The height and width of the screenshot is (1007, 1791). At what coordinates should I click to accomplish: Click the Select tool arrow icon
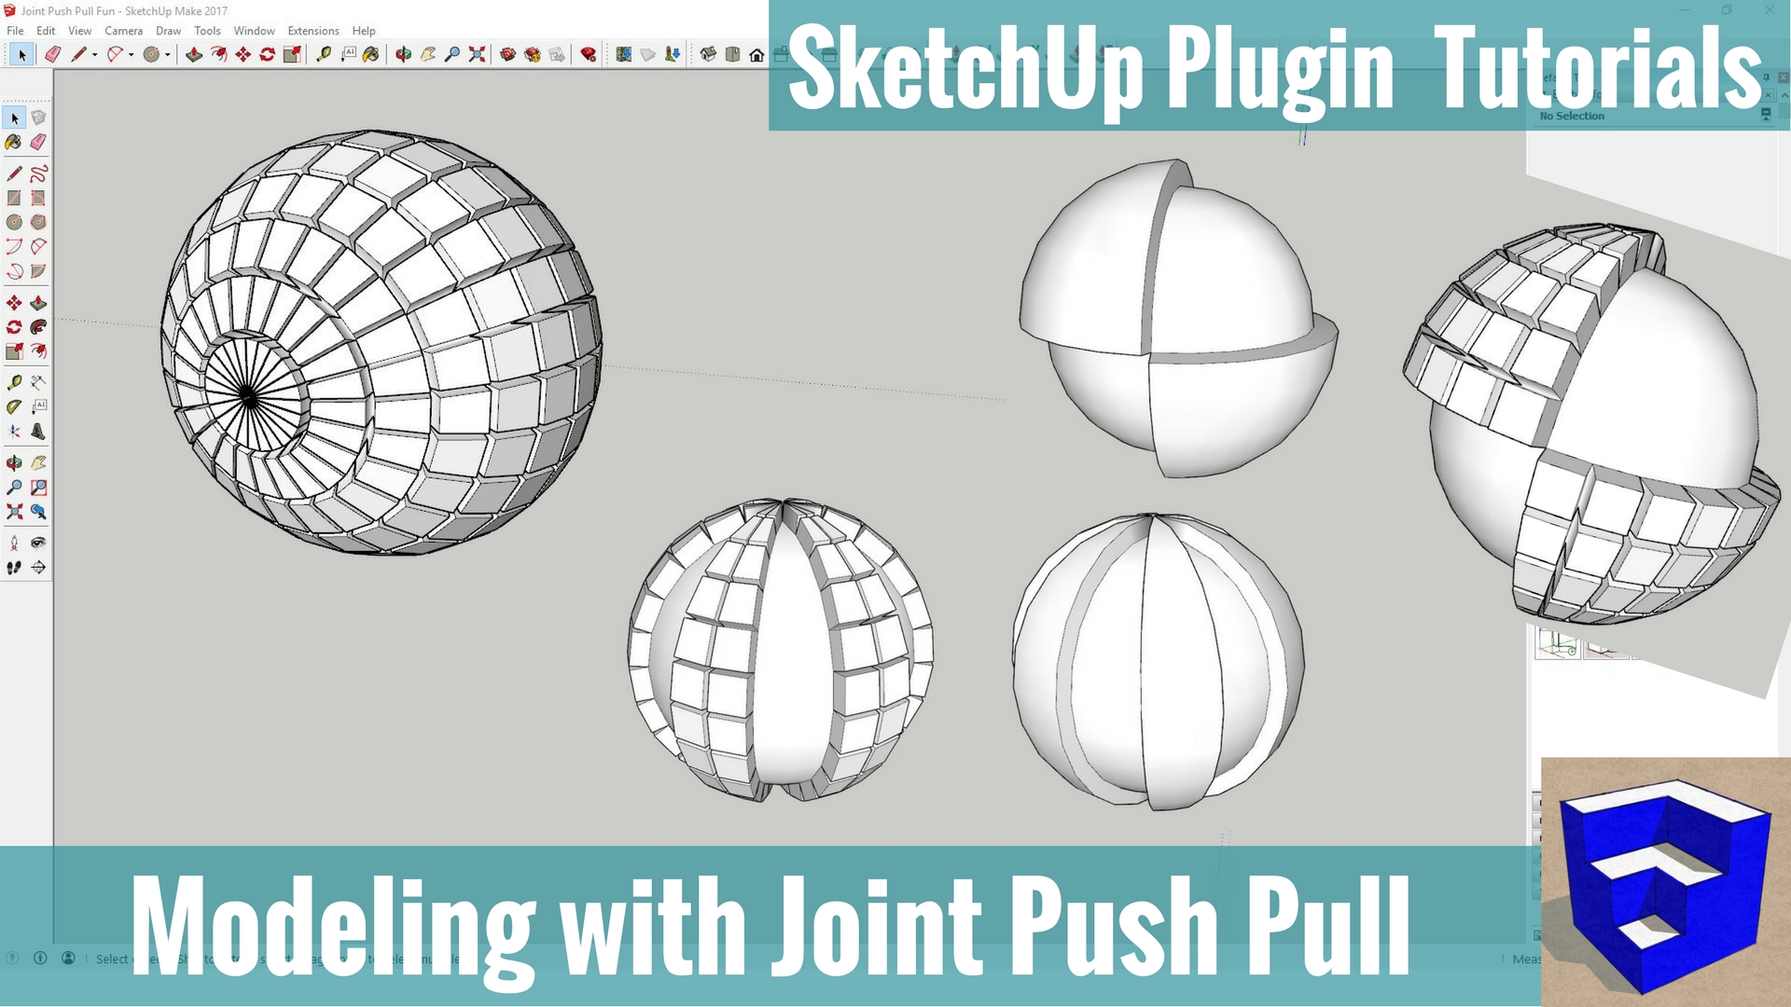point(21,54)
